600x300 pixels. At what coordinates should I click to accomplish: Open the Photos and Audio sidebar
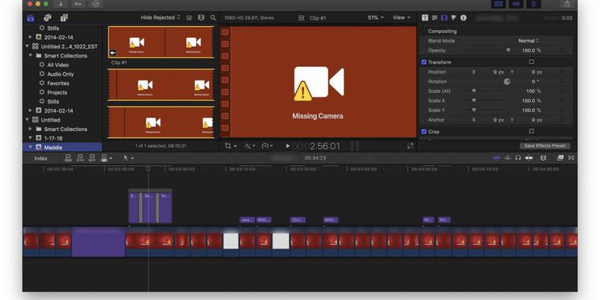coord(47,17)
